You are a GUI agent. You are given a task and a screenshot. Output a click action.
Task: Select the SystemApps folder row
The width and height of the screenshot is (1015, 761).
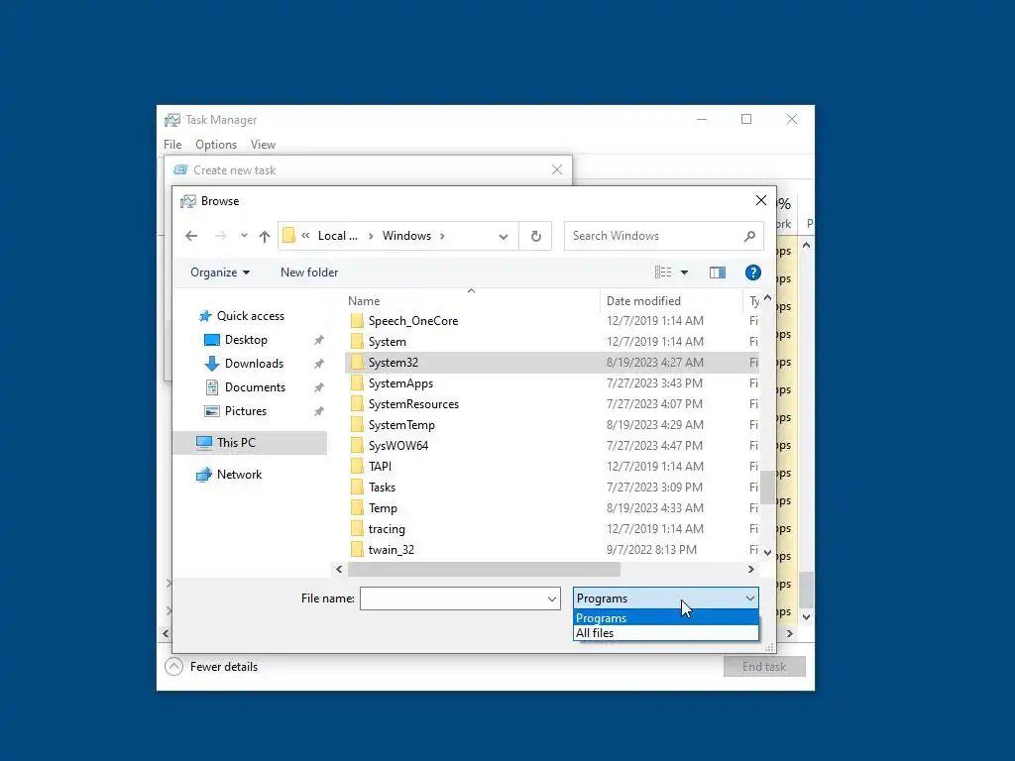(551, 383)
